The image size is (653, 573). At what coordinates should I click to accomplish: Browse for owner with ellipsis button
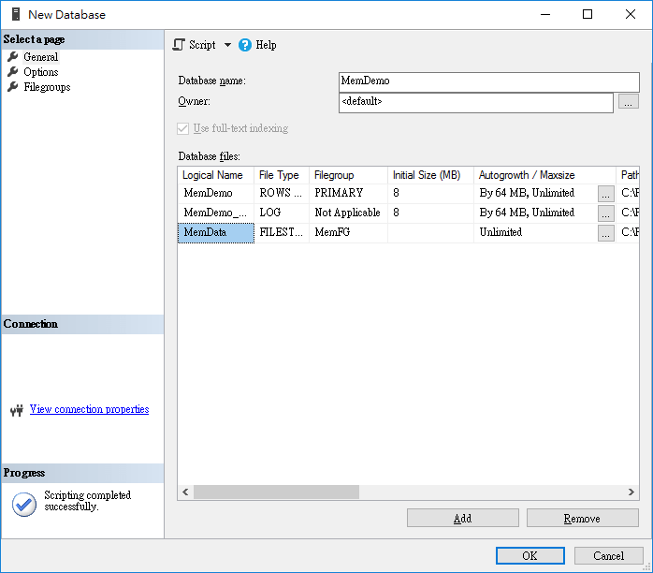click(x=629, y=101)
